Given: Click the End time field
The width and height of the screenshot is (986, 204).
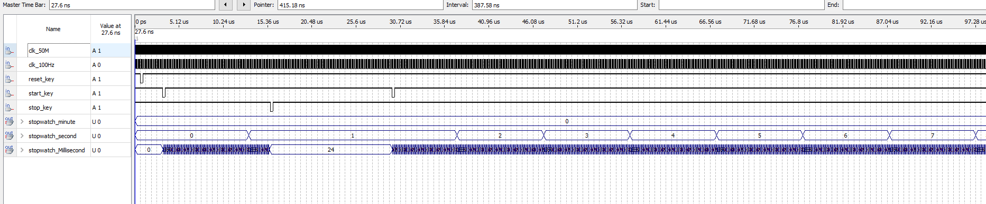Looking at the screenshot, I should coord(914,5).
